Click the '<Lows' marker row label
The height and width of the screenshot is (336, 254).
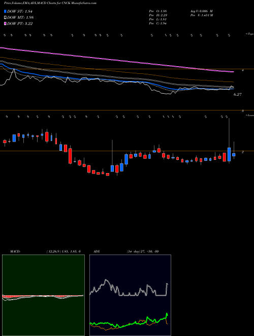[x=249, y=115]
